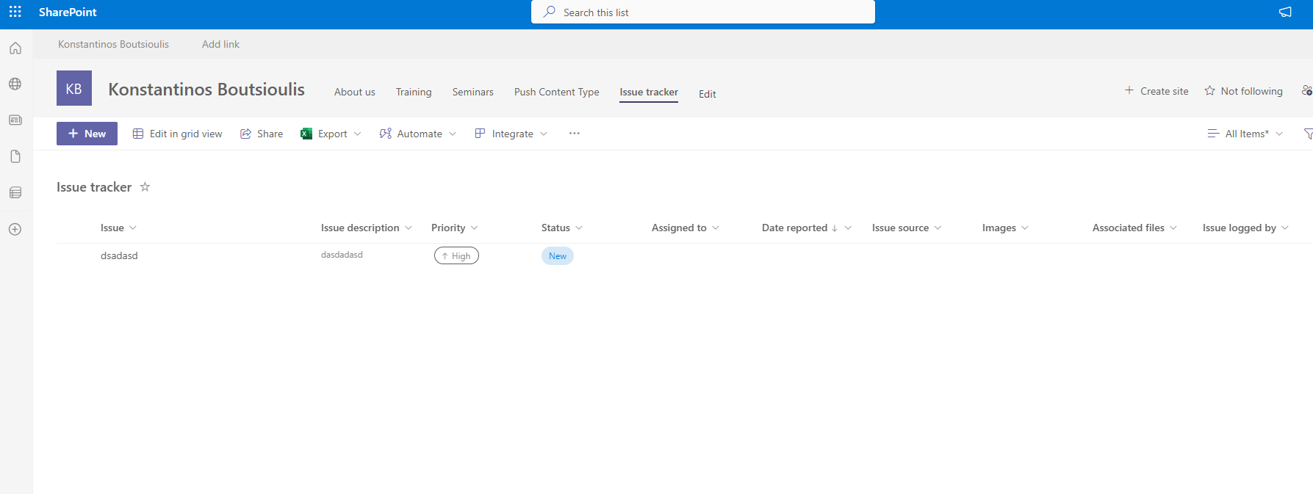This screenshot has height=494, width=1313.
Task: Open the Priority column menu
Action: [455, 228]
